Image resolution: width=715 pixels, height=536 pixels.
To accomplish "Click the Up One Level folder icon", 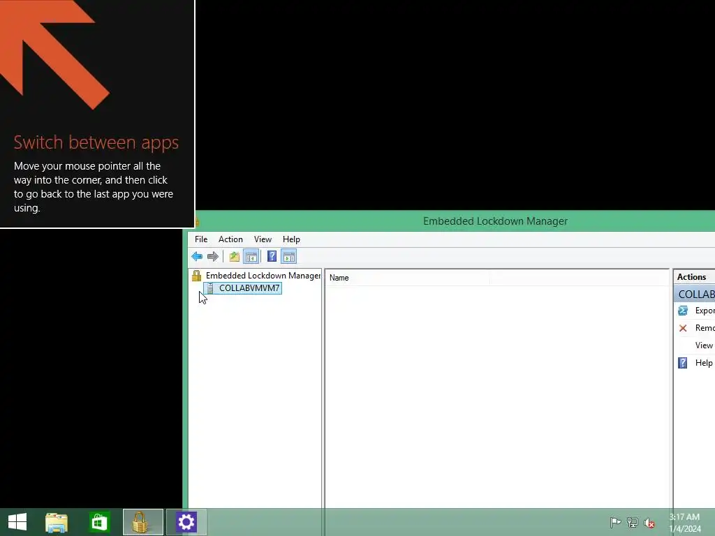I will click(235, 257).
